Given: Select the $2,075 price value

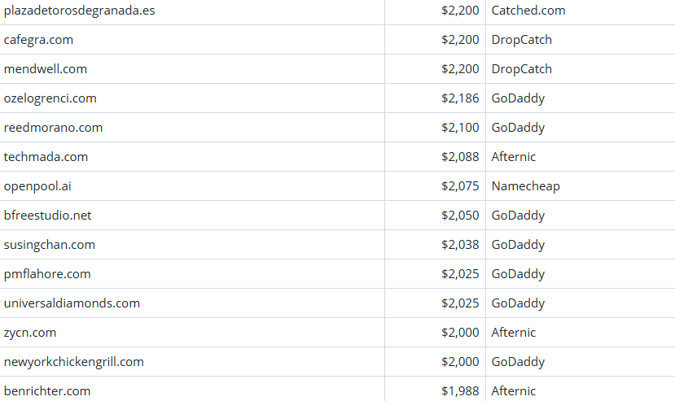Looking at the screenshot, I should [x=460, y=186].
